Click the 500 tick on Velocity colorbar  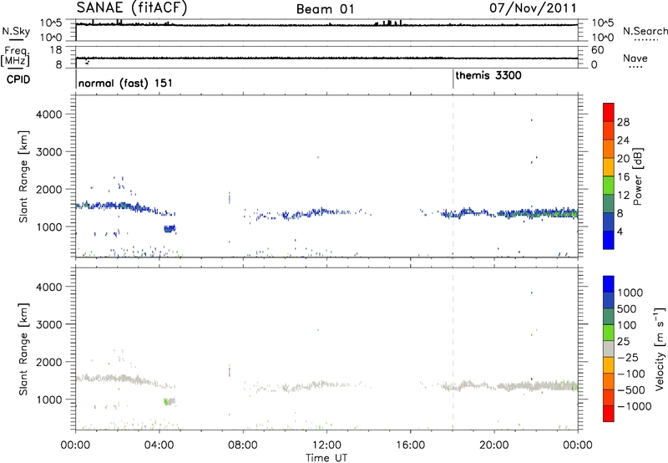627,308
